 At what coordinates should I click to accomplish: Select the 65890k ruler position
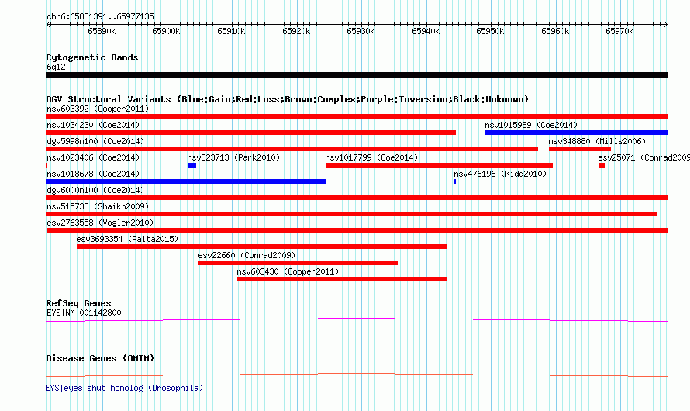pos(102,31)
